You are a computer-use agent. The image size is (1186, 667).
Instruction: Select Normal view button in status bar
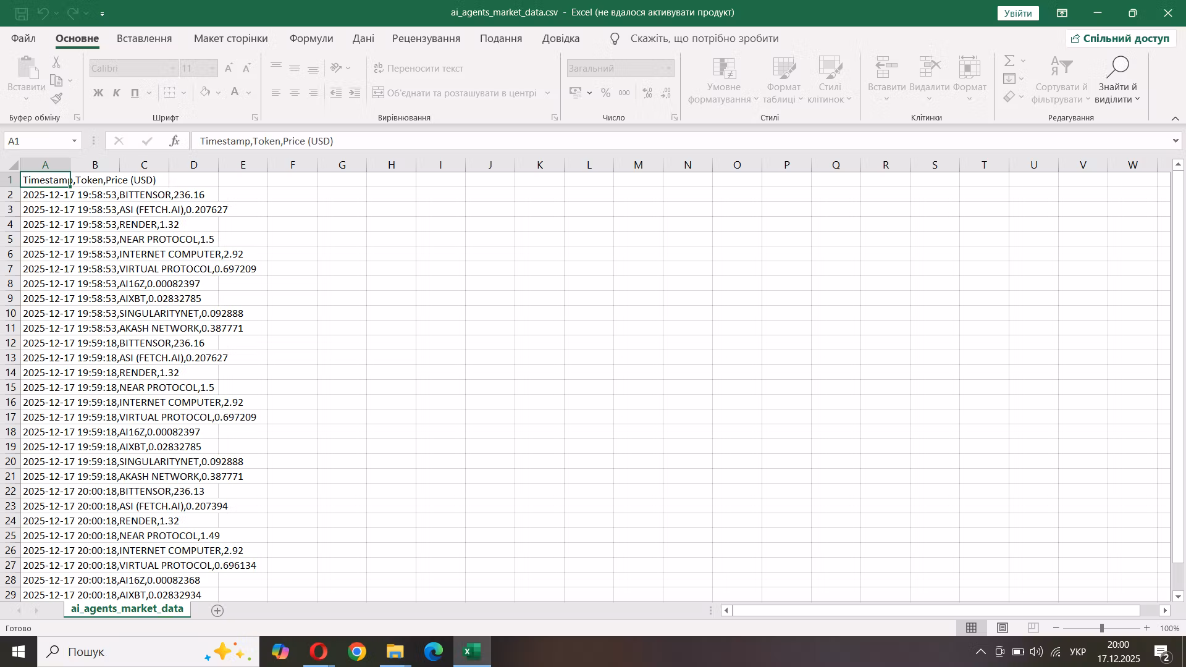971,628
